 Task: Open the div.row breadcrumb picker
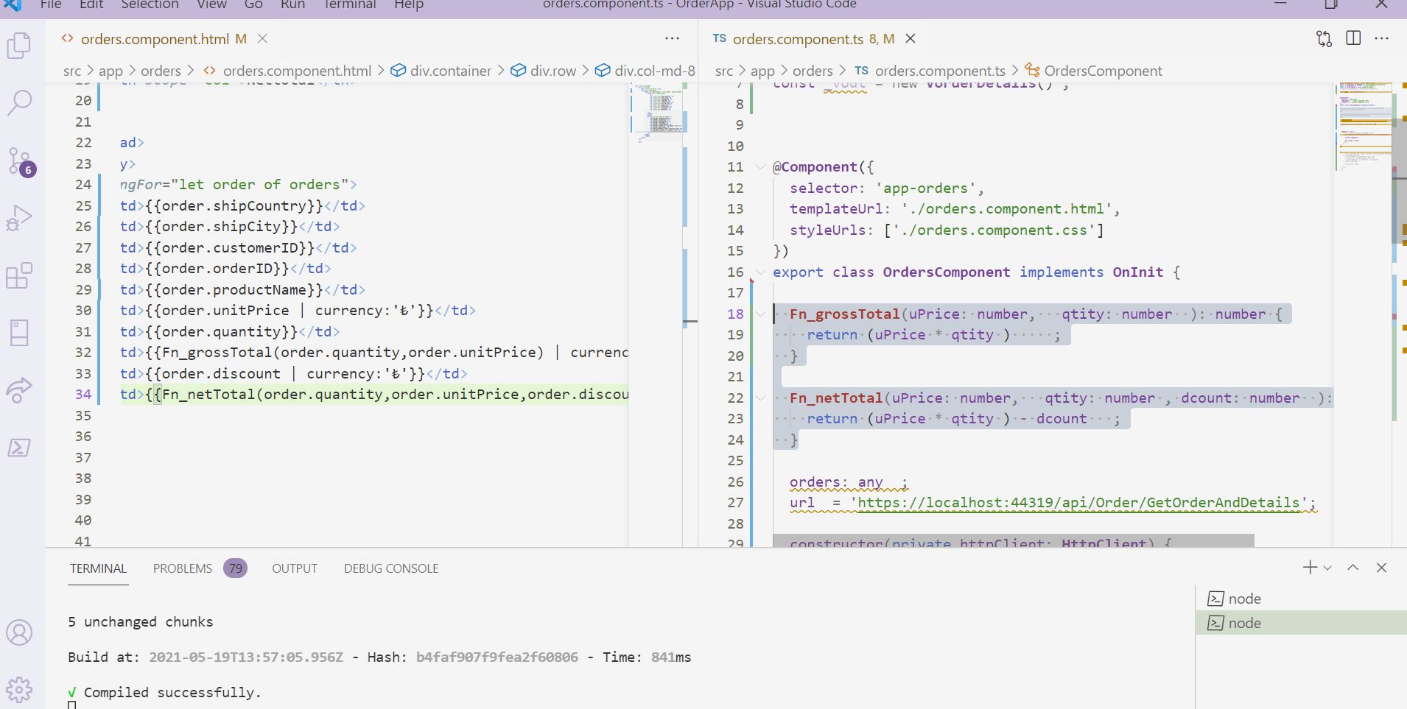pyautogui.click(x=544, y=71)
